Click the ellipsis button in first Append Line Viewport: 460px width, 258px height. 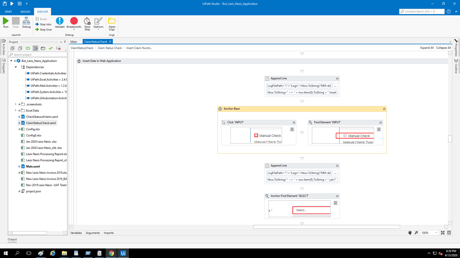335,86
